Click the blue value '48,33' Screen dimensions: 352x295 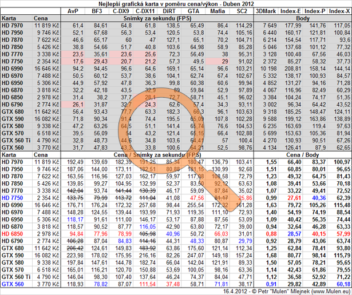197,241
